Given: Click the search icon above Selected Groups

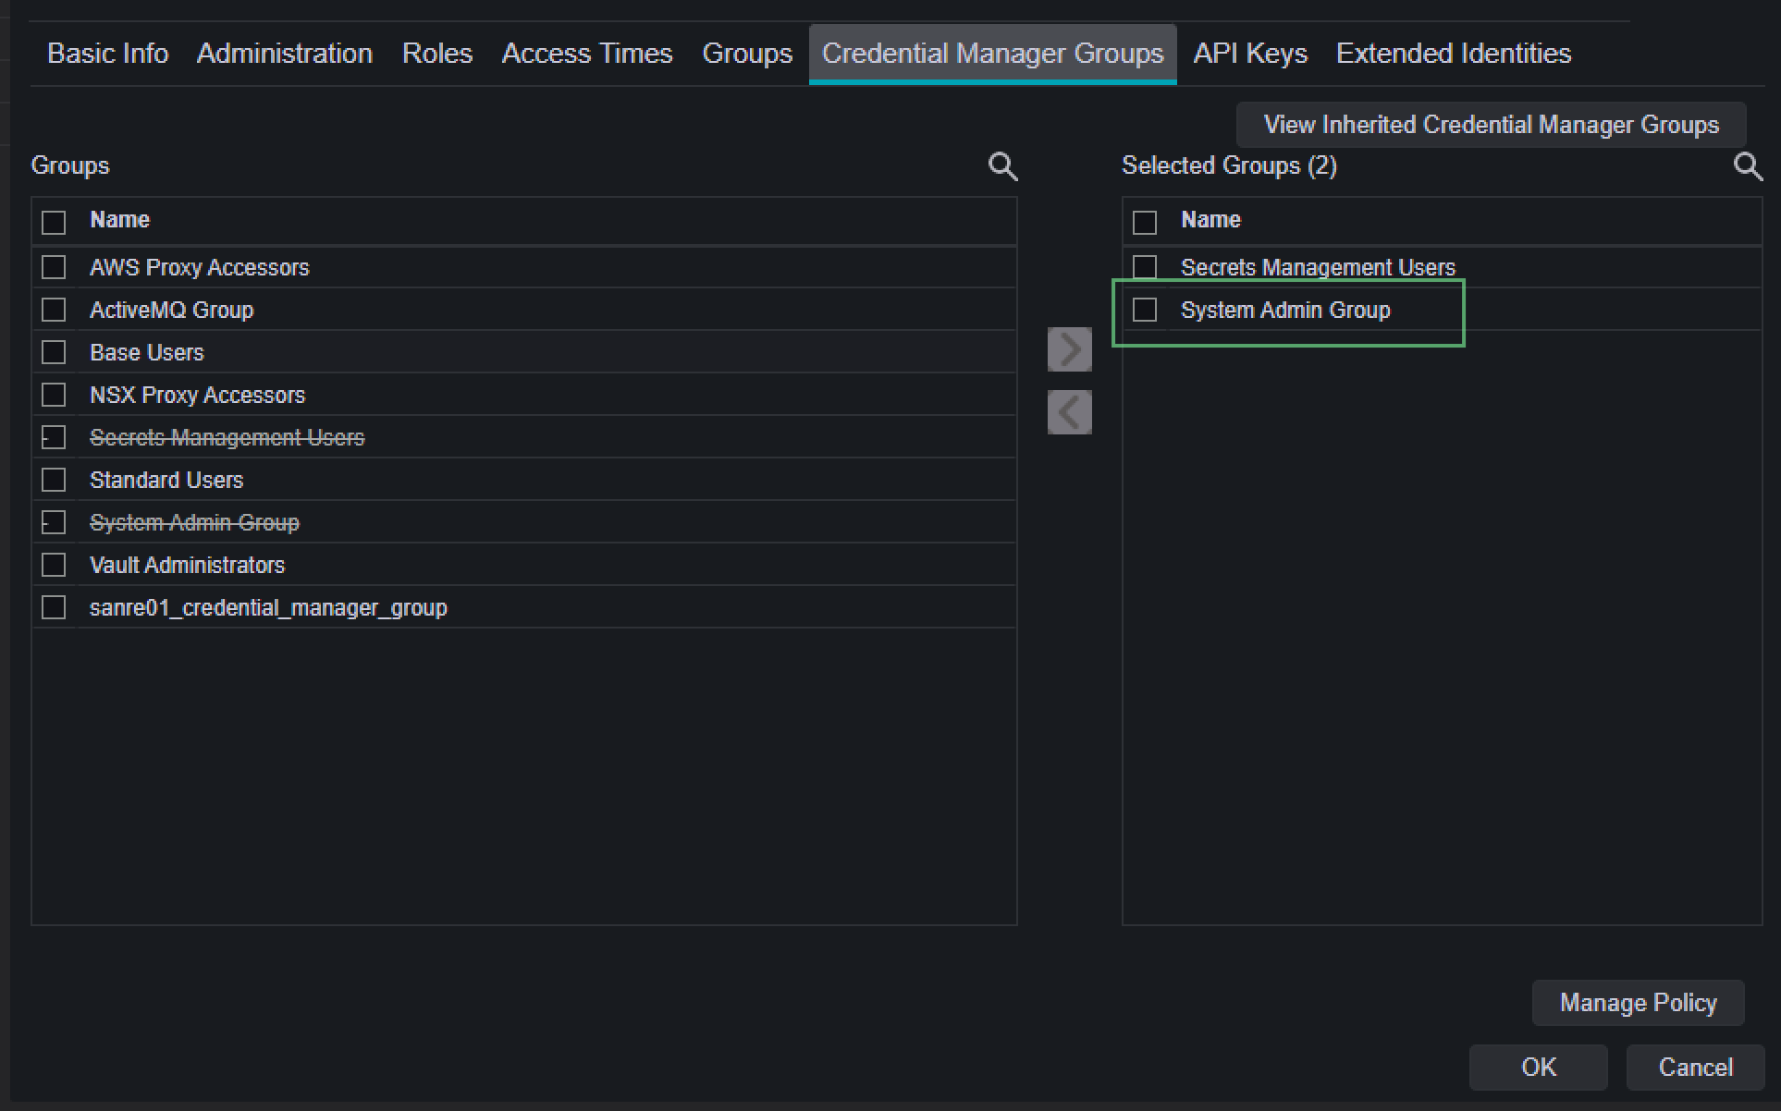Looking at the screenshot, I should (1747, 166).
